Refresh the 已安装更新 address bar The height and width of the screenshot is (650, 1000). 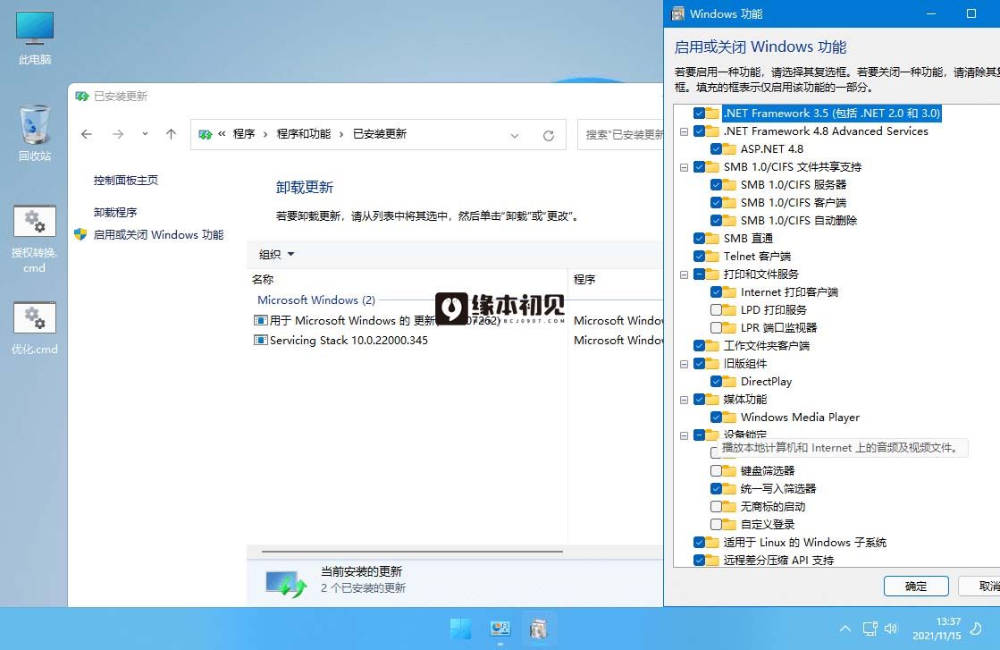[549, 135]
